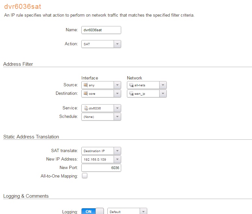Click the network icon next to wan_ip

(131, 93)
